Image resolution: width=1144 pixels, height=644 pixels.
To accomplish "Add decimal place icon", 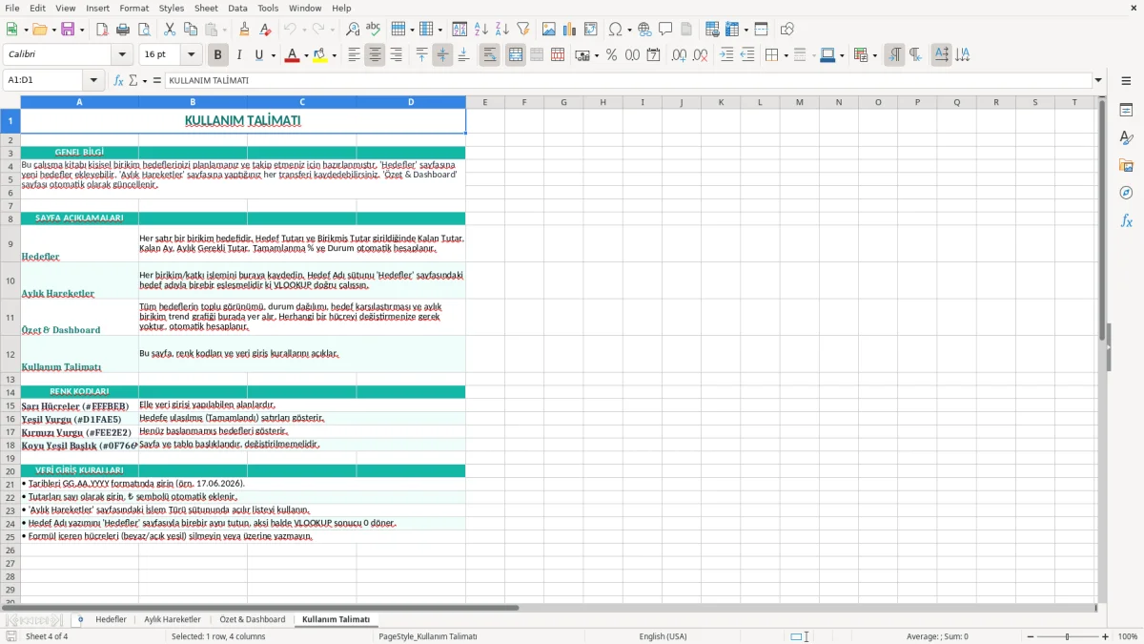I will coord(679,55).
